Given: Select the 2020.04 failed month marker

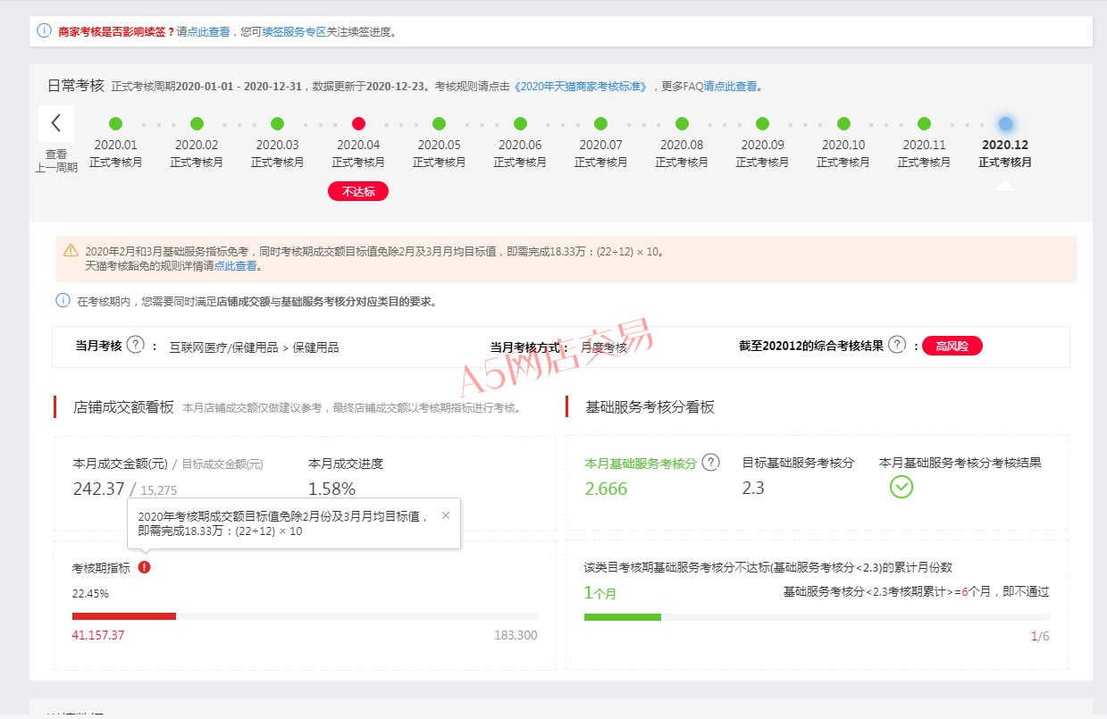Looking at the screenshot, I should pyautogui.click(x=358, y=124).
